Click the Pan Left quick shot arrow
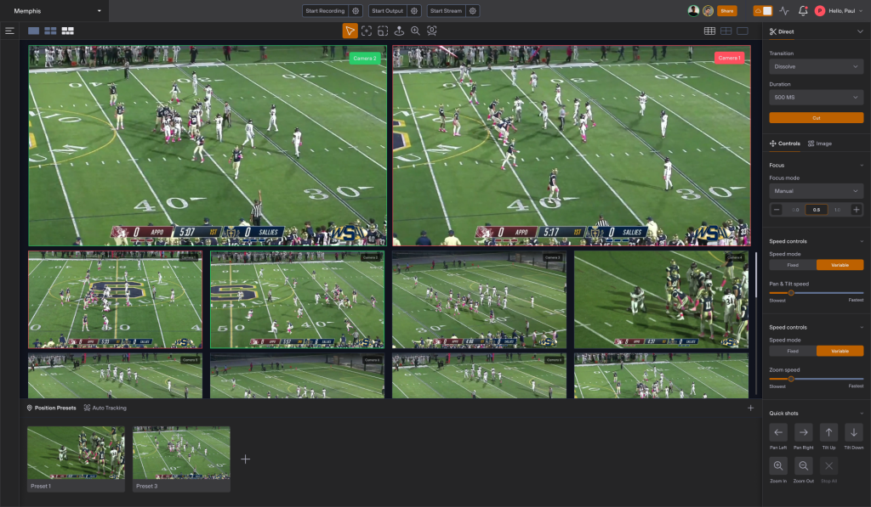Screen dimensions: 871x507 777,432
